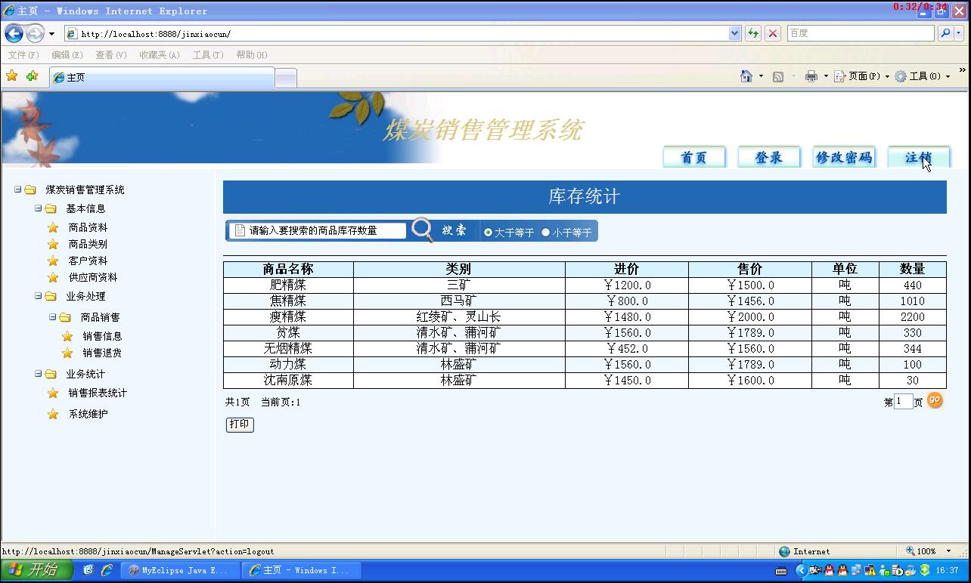The image size is (971, 583).
Task: Open 商品类别 in the sidebar tree
Action: (88, 244)
